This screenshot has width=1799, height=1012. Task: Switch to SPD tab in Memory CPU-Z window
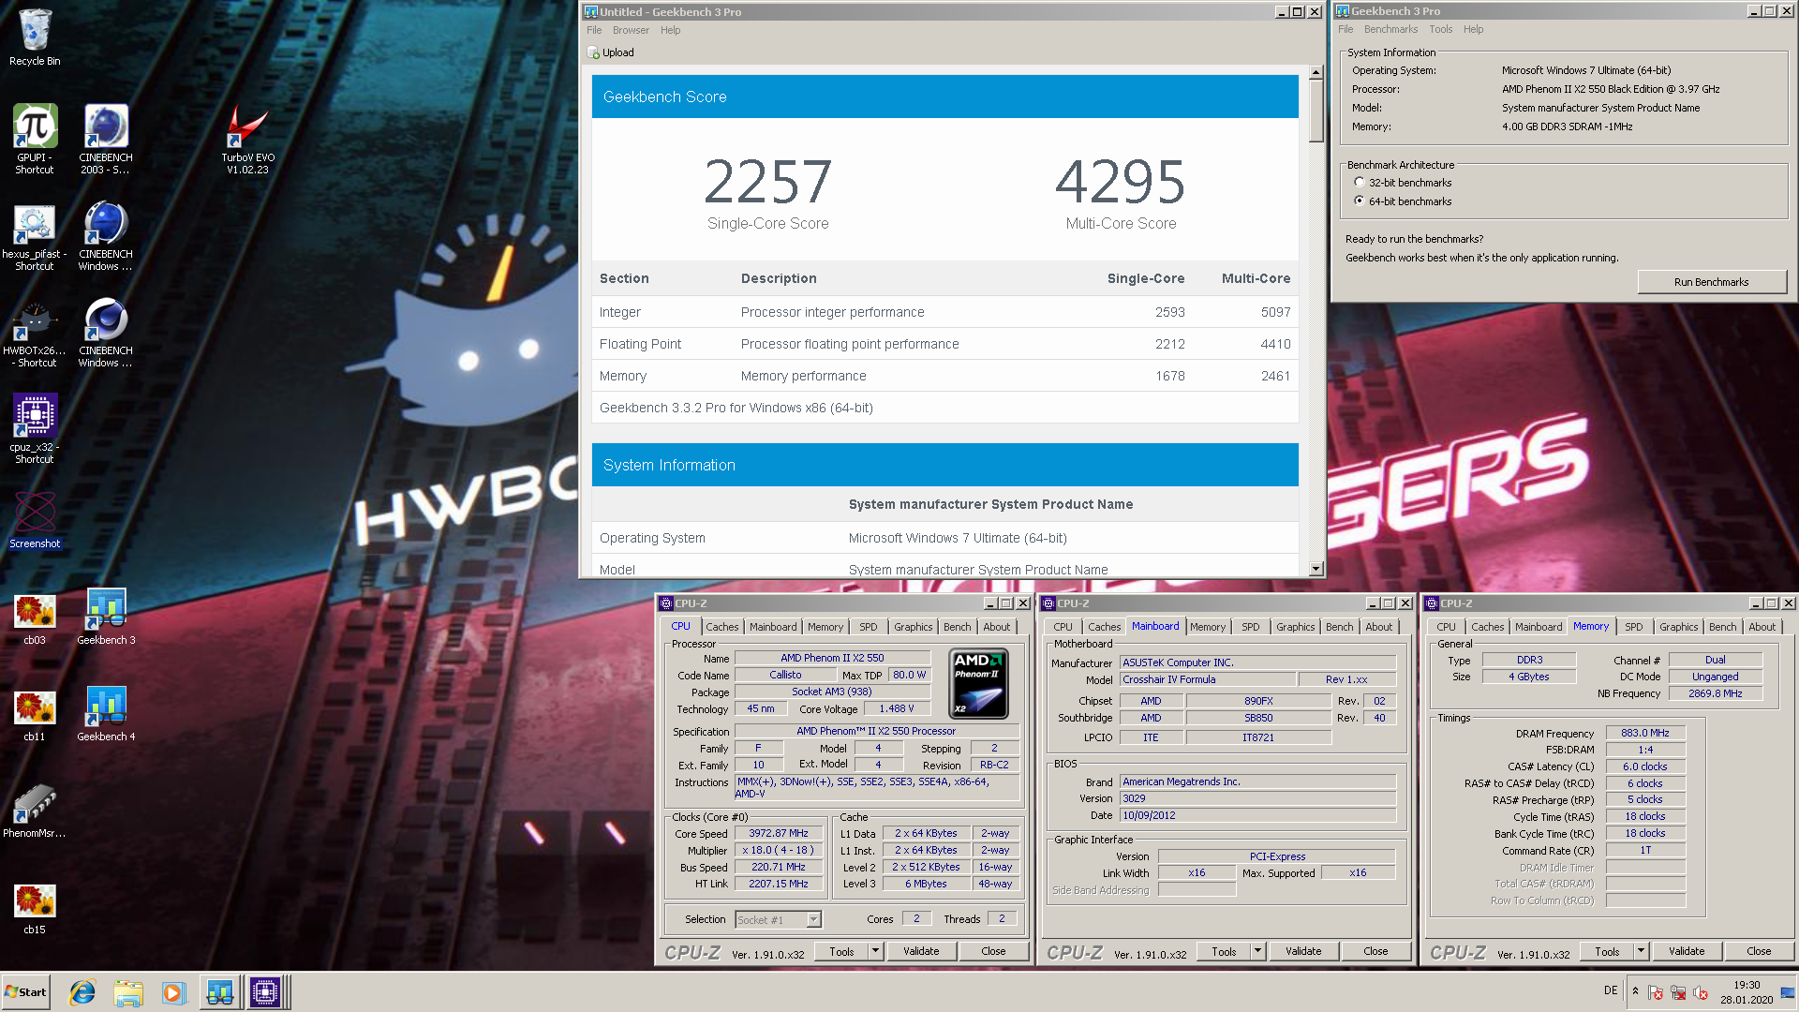tap(1633, 627)
